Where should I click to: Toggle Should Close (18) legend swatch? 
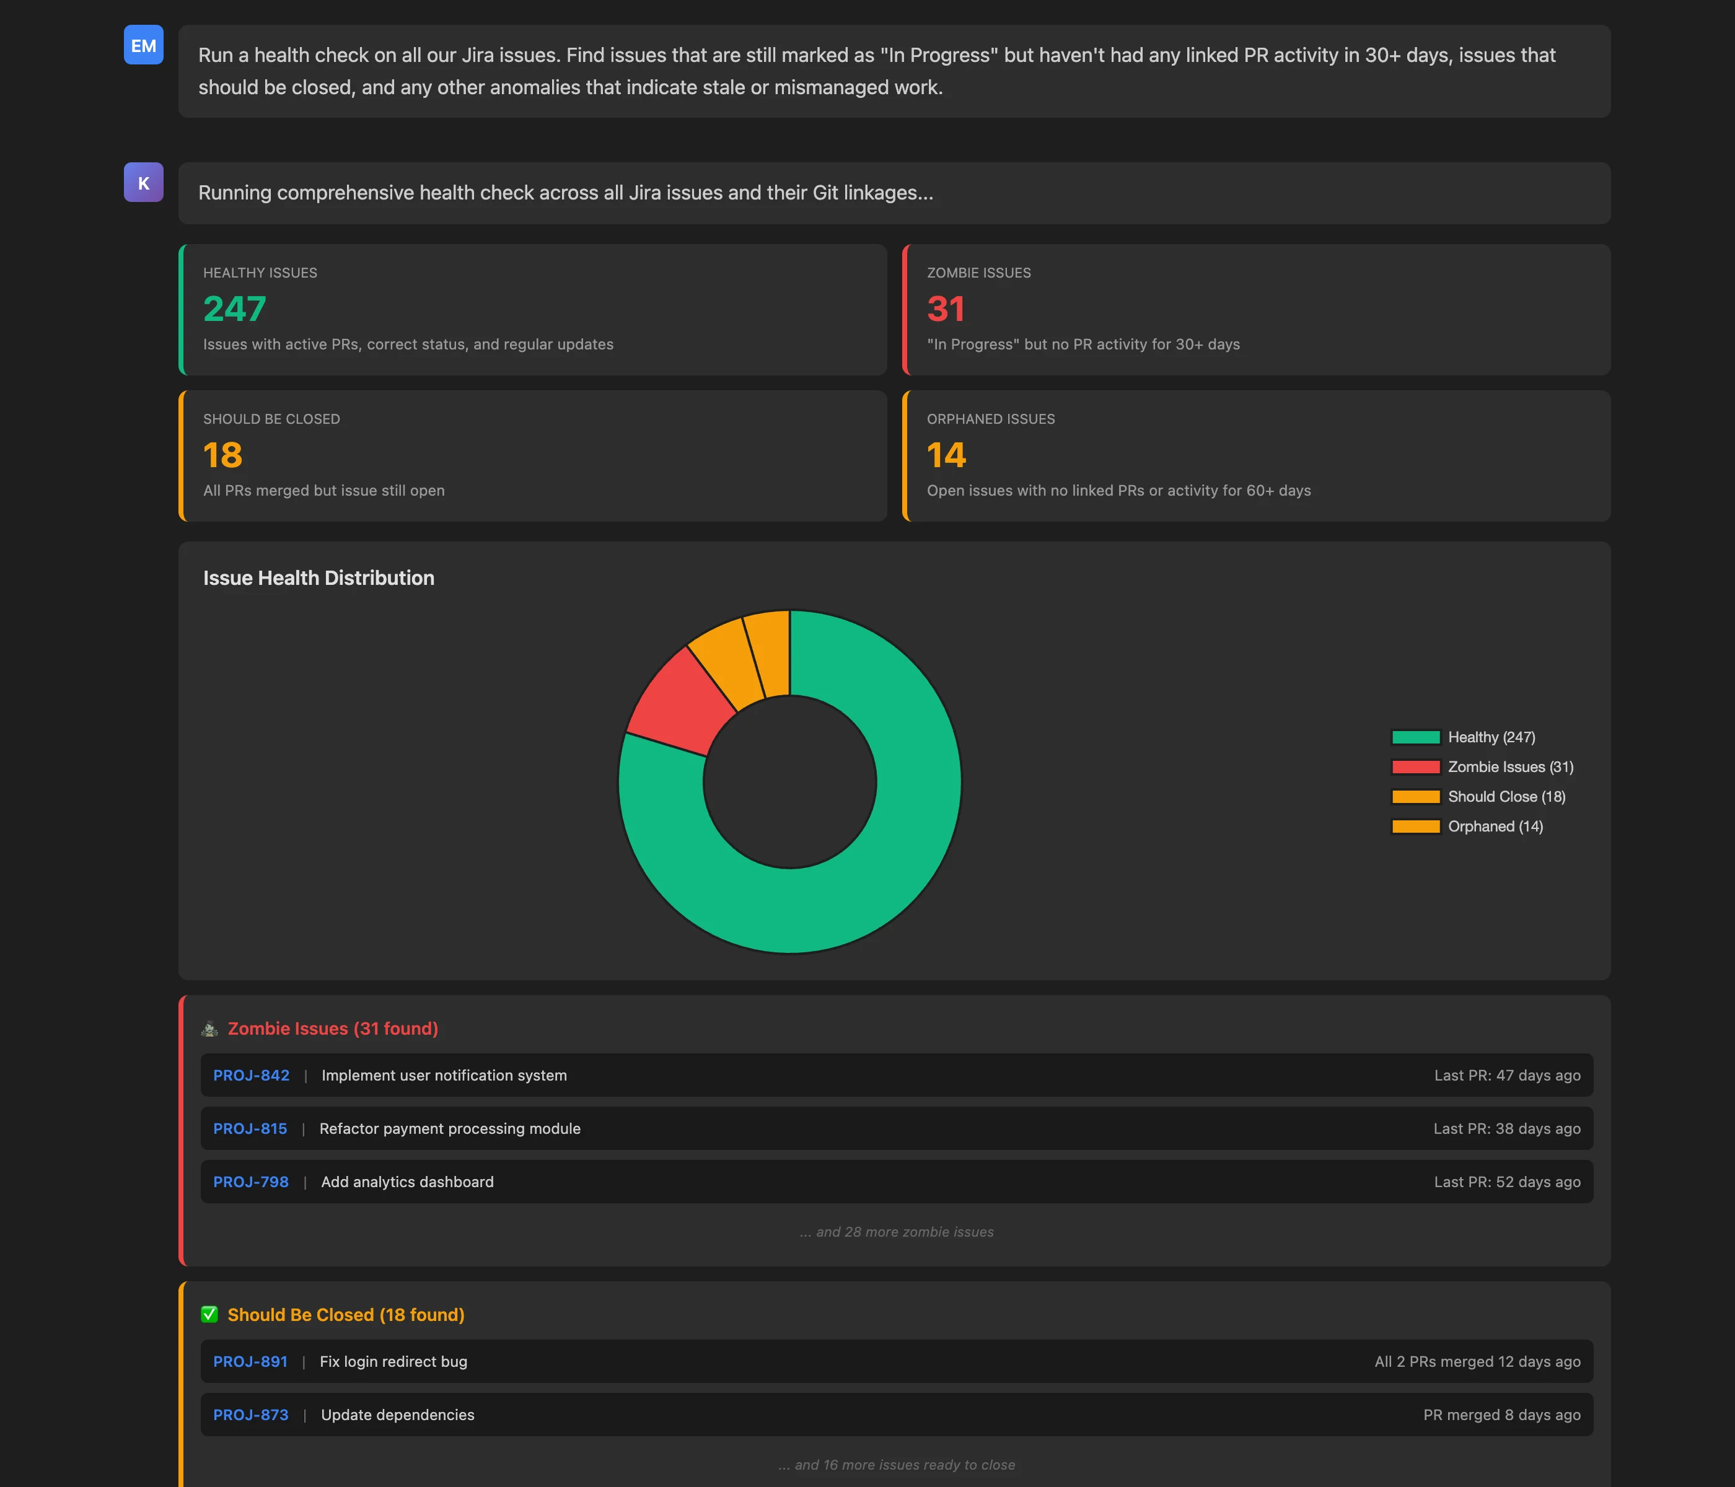pos(1415,797)
